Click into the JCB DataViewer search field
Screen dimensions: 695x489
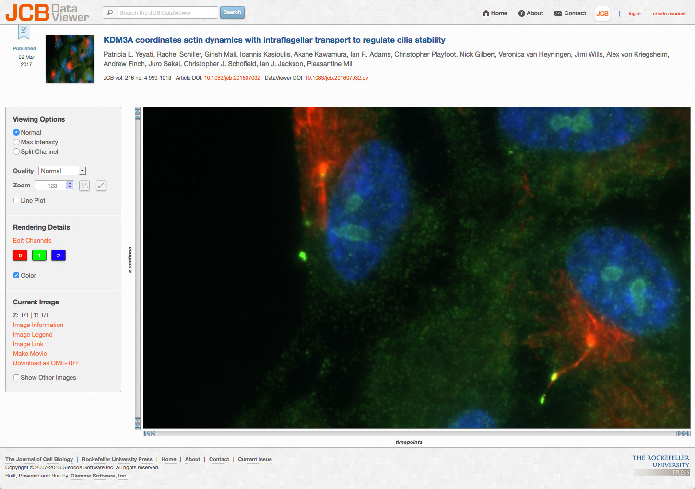click(167, 12)
